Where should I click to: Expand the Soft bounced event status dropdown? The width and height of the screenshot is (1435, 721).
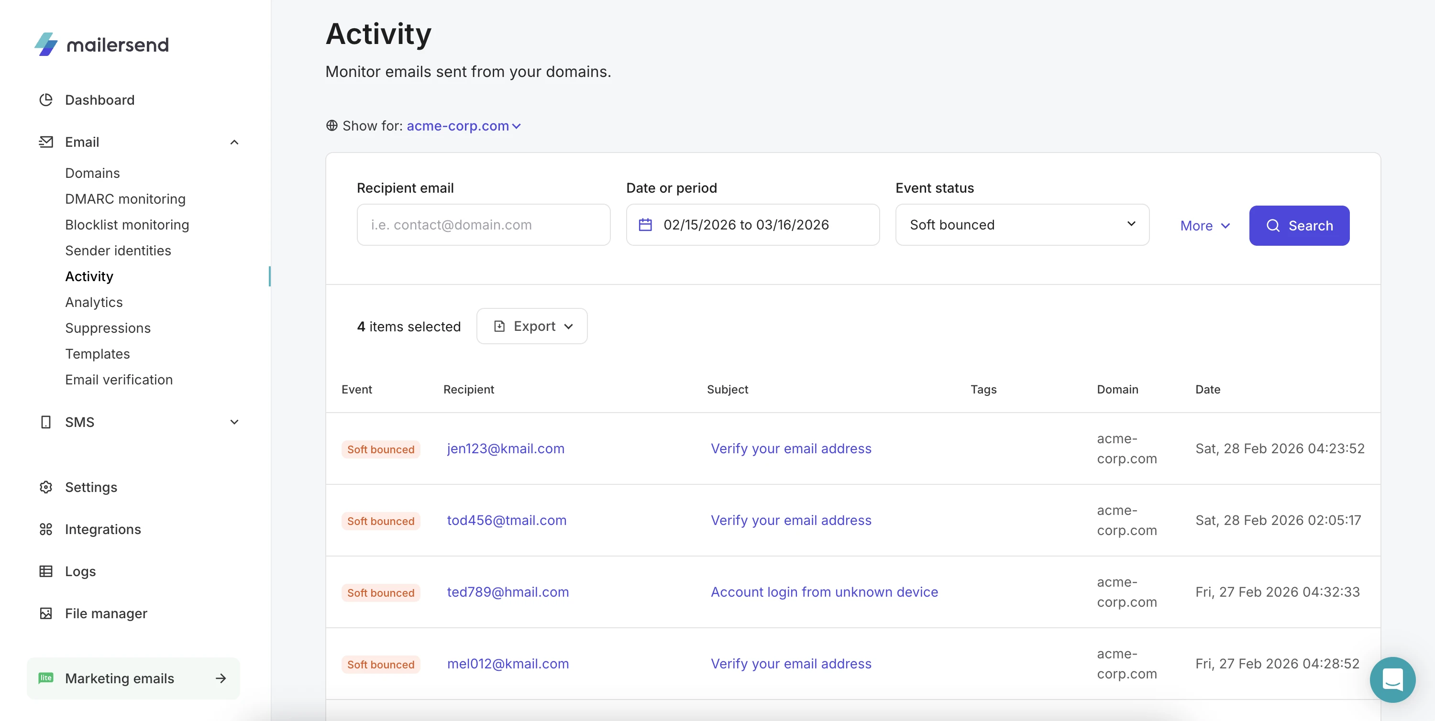(1022, 224)
